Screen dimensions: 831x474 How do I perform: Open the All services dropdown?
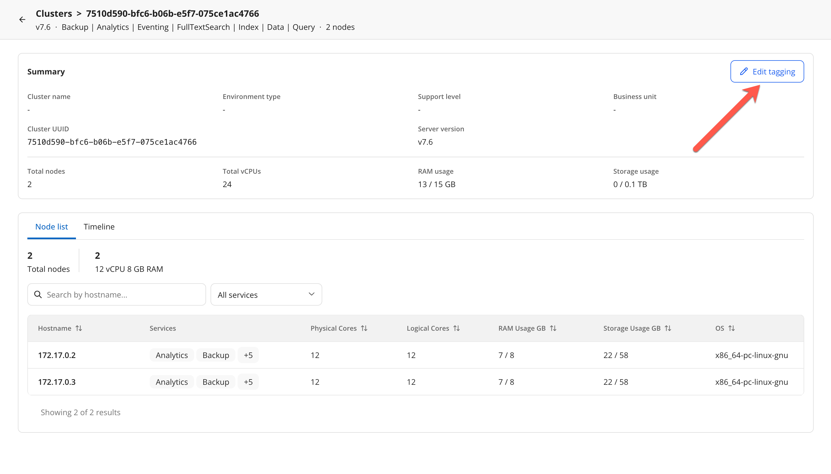point(266,294)
